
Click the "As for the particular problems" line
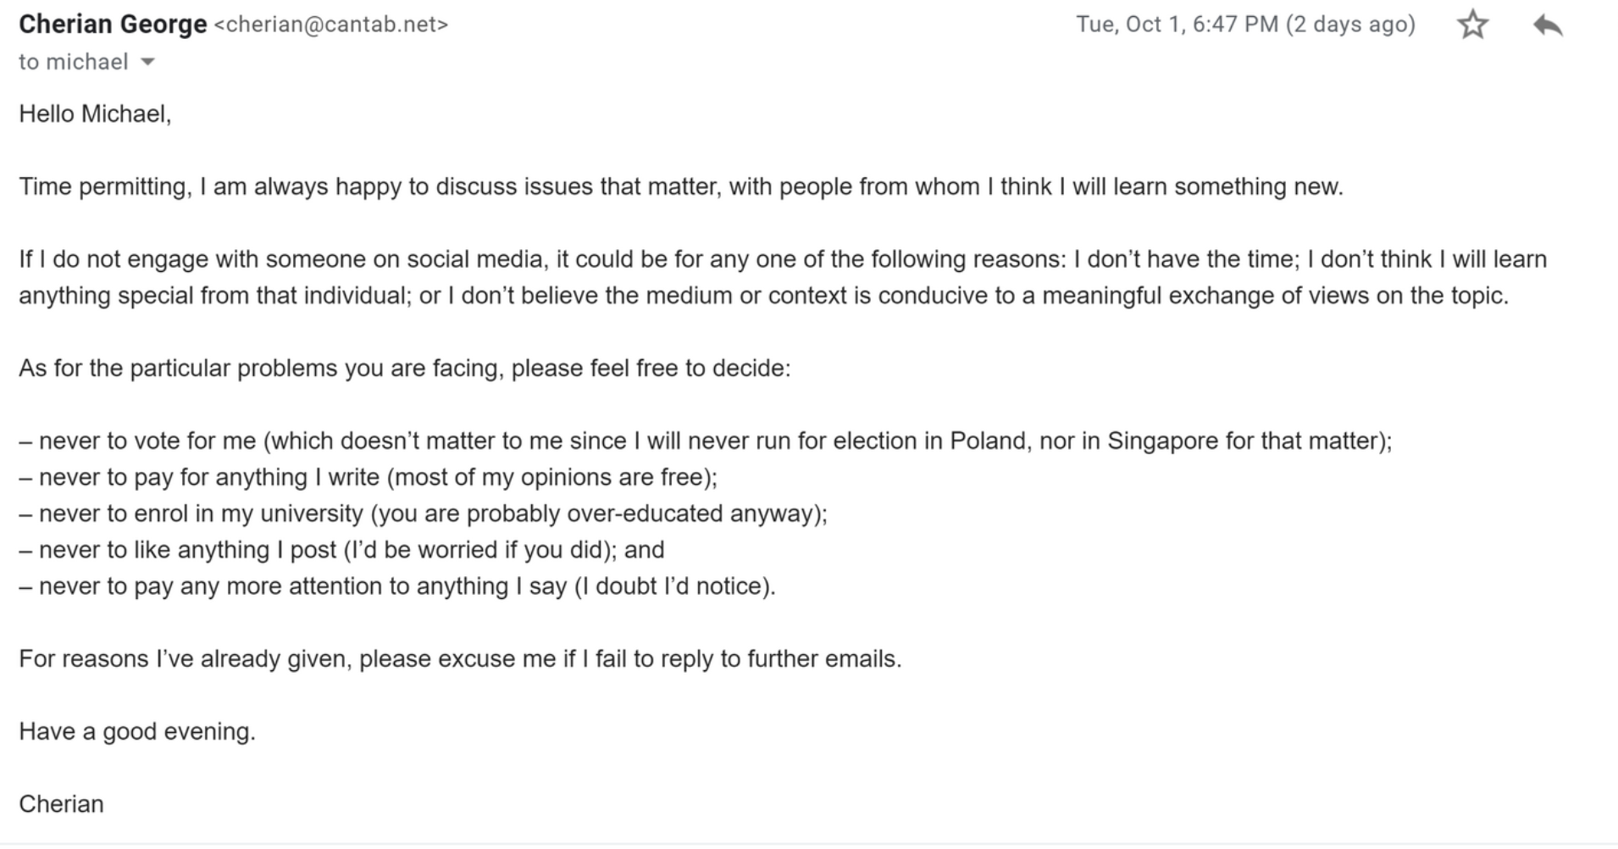coord(405,369)
